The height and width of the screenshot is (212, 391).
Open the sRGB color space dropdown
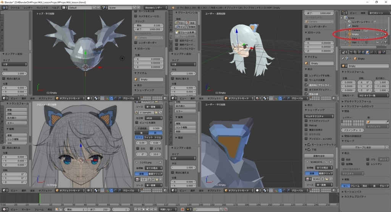(153, 118)
